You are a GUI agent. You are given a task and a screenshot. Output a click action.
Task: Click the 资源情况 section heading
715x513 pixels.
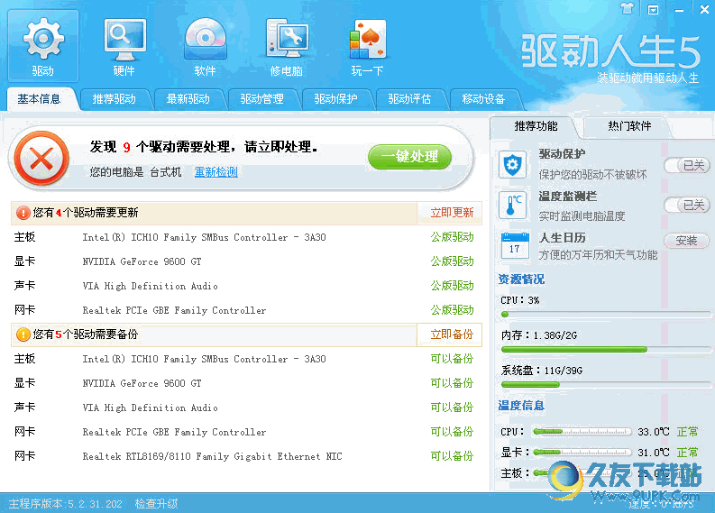click(x=521, y=279)
